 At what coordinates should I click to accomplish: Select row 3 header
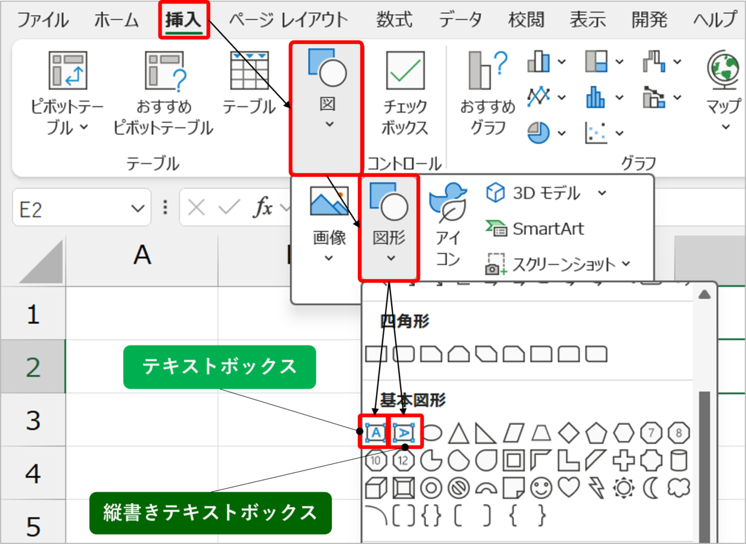click(32, 420)
